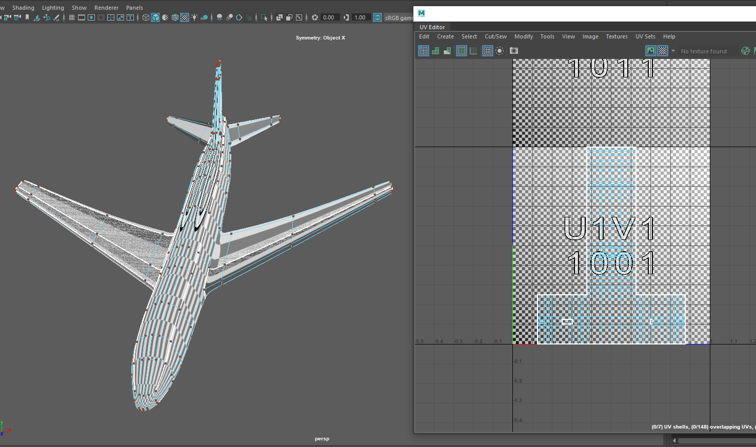Open the Cut/Sew menu

click(x=495, y=36)
